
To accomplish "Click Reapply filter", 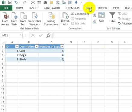I will coord(124,19).
